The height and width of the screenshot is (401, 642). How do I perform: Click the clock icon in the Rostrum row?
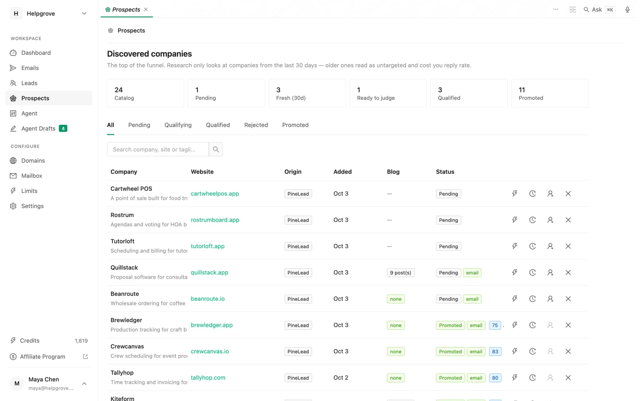[532, 220]
